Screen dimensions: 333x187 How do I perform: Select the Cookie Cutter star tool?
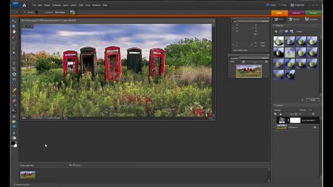coord(14,74)
